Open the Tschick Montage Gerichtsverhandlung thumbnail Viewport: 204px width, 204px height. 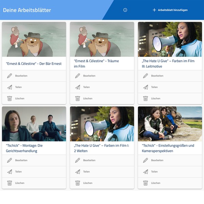click(34, 124)
